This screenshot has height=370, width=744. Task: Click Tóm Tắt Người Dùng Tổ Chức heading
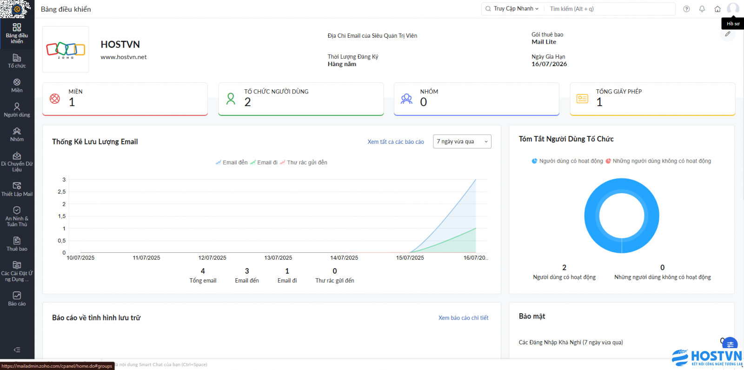point(566,139)
